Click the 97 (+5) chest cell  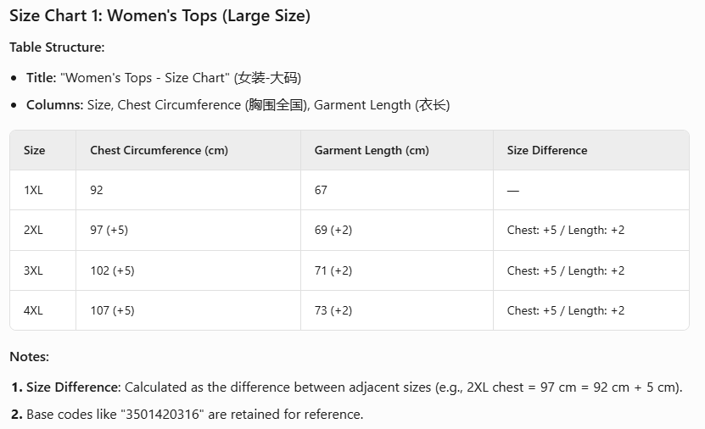(109, 230)
